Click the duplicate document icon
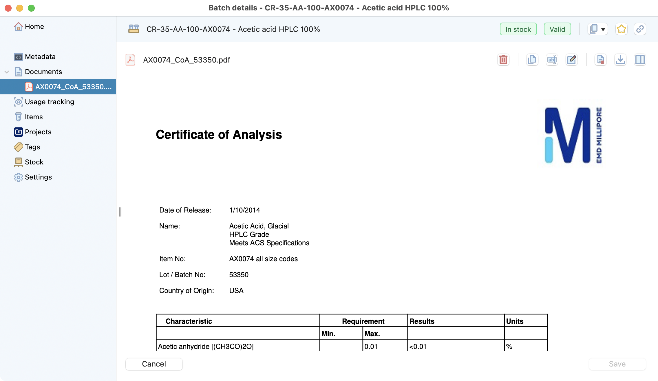Image resolution: width=658 pixels, height=381 pixels. [x=532, y=60]
